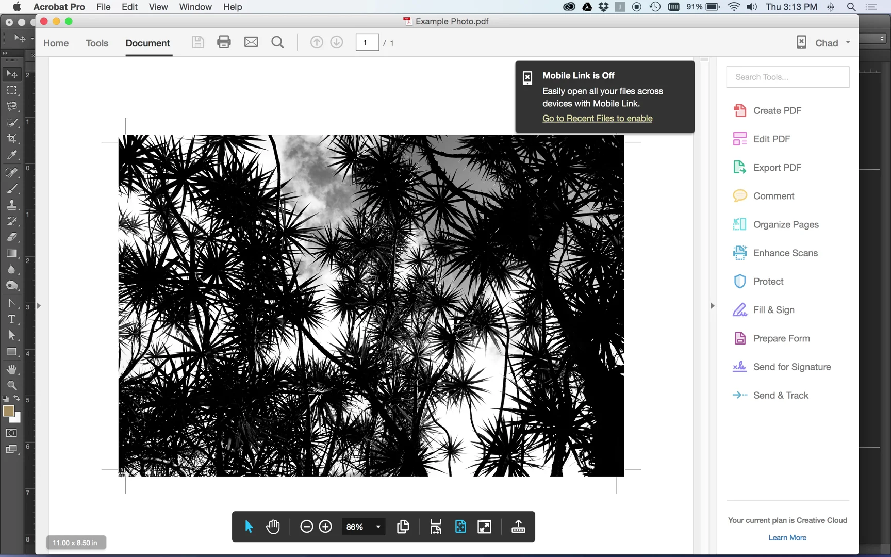Open the Print dialog via printer icon
891x557 pixels.
[x=224, y=42]
